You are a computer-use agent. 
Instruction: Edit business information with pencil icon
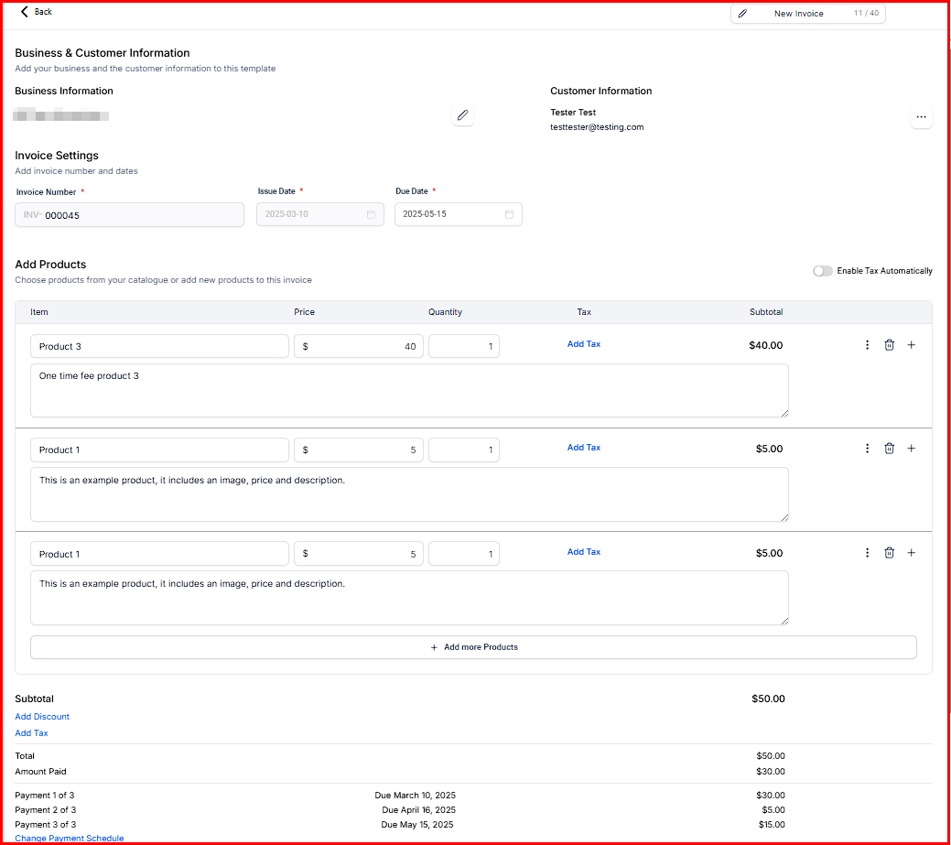[463, 115]
